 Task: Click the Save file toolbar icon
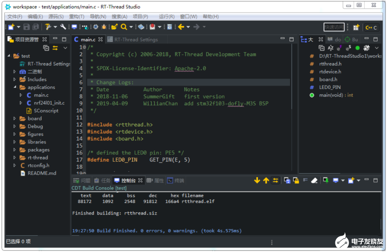point(27,27)
